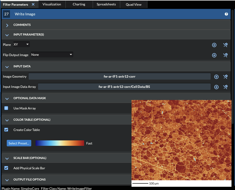Click the 100 µm scale bar label
Screen dimensions: 235x190
pyautogui.click(x=154, y=184)
